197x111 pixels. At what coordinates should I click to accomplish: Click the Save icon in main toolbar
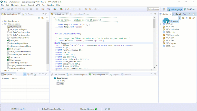tap(8, 9)
